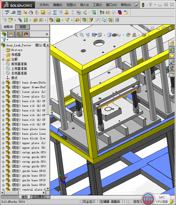Viewport: 176px width, 205px height.
Task: Open the Design Table spreadsheet icon
Action: click(x=94, y=12)
